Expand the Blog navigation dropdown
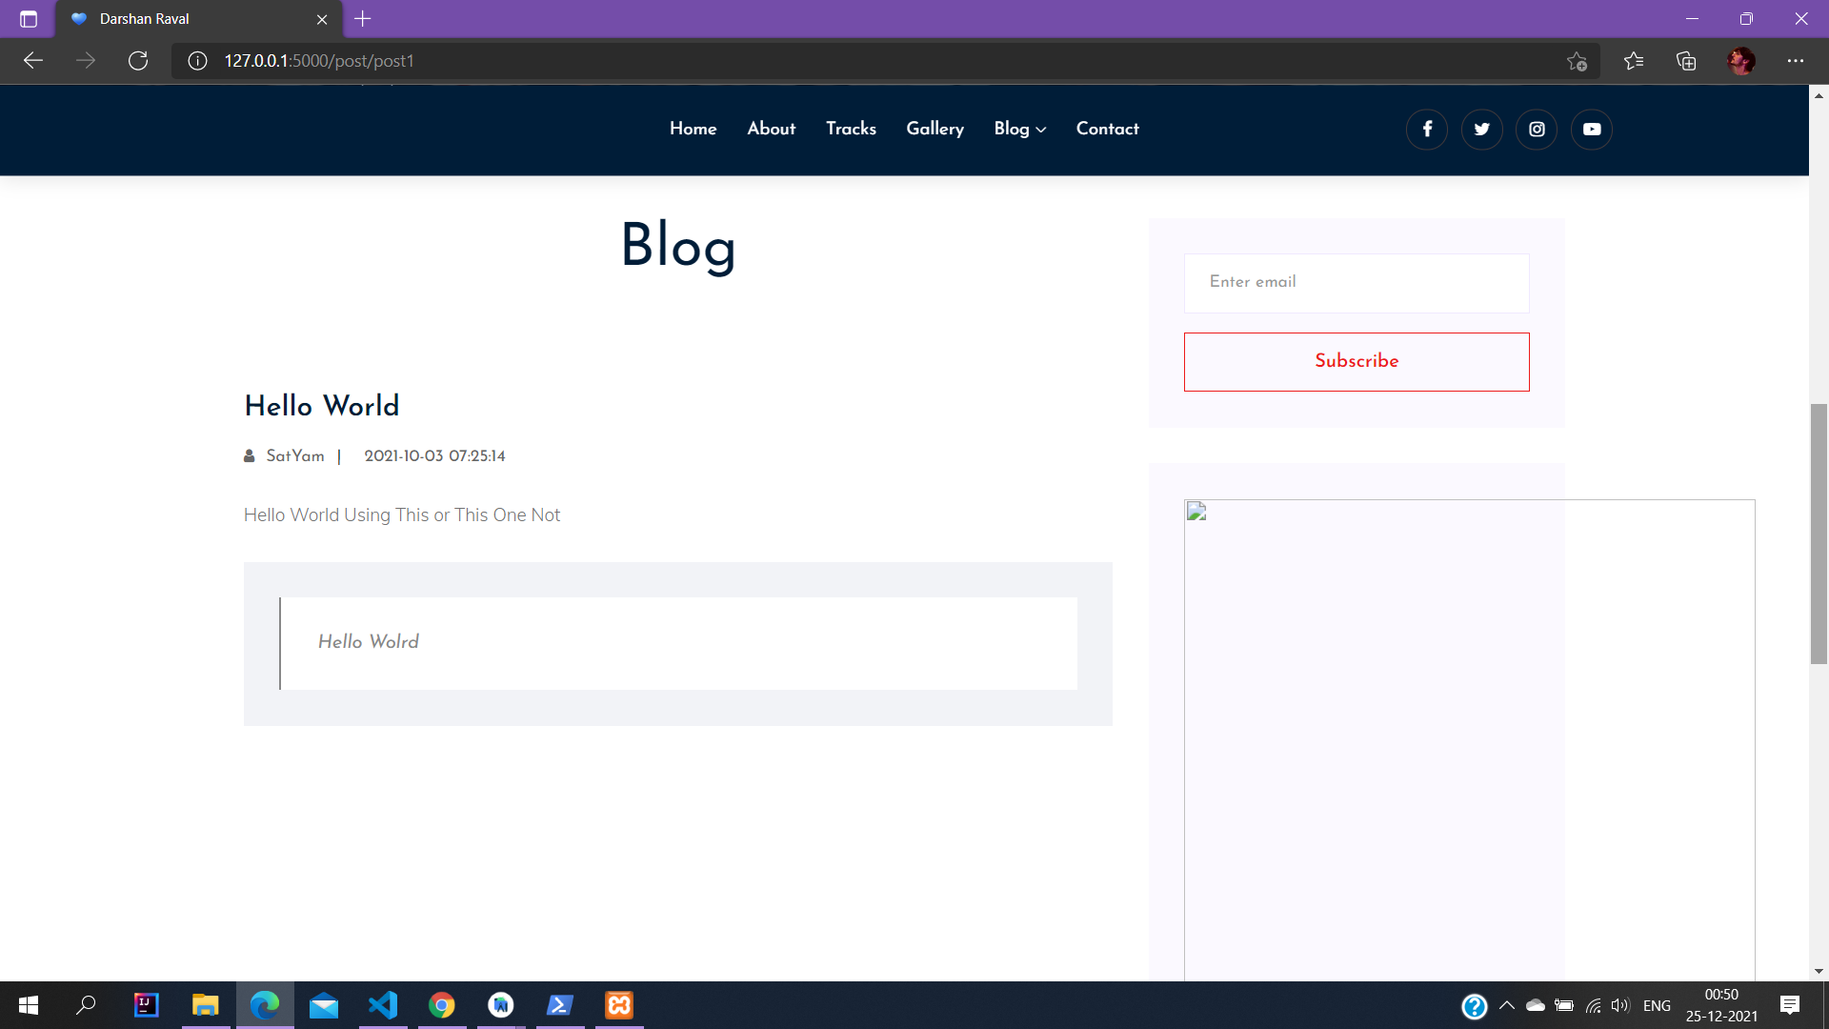Image resolution: width=1829 pixels, height=1029 pixels. coord(1019,129)
